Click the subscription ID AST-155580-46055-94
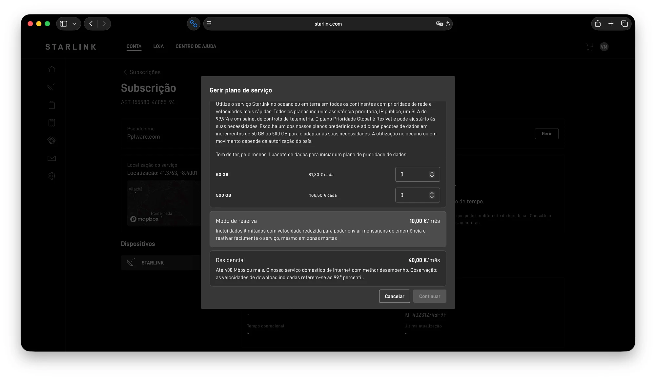This screenshot has height=379, width=656. point(148,102)
